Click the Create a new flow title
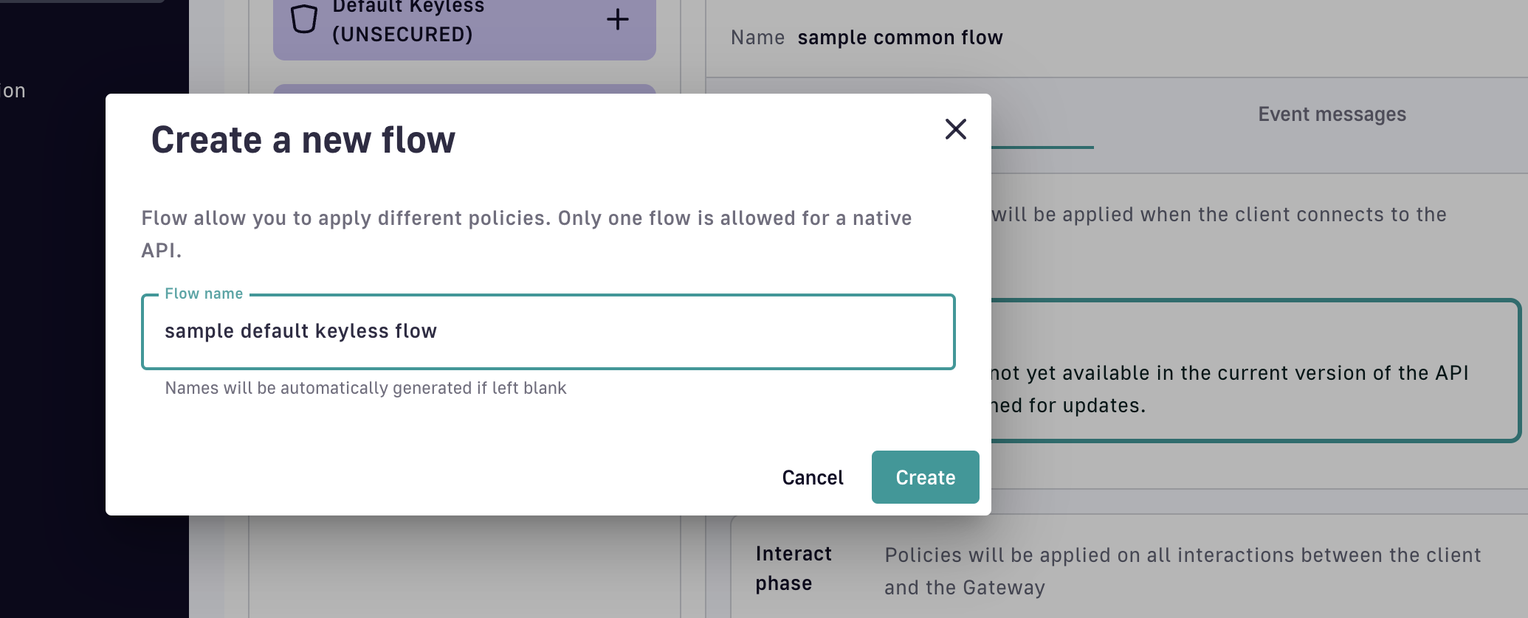This screenshot has width=1528, height=618. click(x=303, y=140)
